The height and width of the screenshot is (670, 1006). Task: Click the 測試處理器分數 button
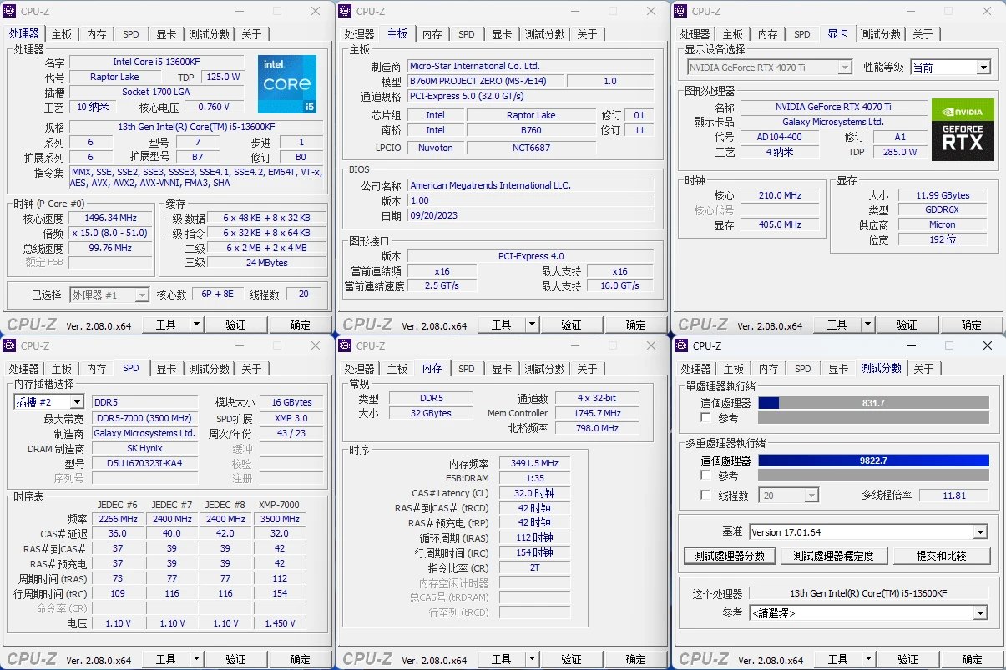tap(730, 556)
